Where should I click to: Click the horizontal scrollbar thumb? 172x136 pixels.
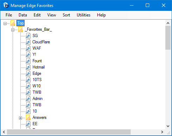[x=69, y=132]
